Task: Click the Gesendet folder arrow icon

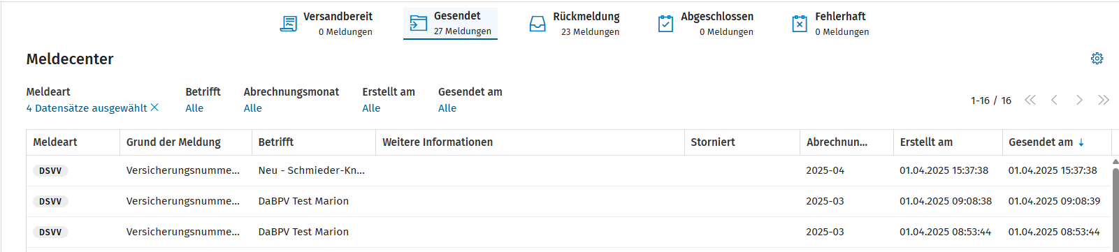Action: coord(418,23)
